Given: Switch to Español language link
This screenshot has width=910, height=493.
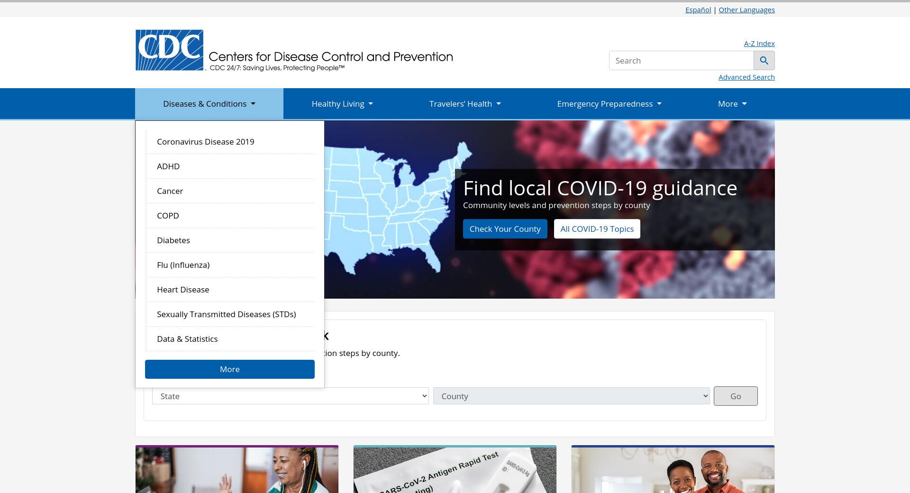Looking at the screenshot, I should coord(698,10).
